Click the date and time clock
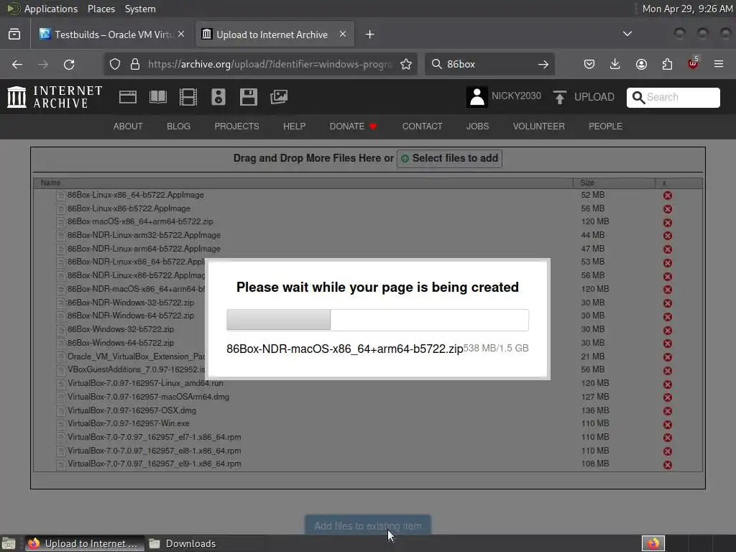The image size is (736, 552). click(687, 9)
